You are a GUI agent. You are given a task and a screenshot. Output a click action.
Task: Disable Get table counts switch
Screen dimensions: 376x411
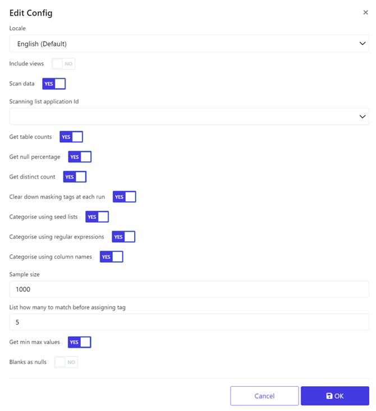[x=71, y=137]
